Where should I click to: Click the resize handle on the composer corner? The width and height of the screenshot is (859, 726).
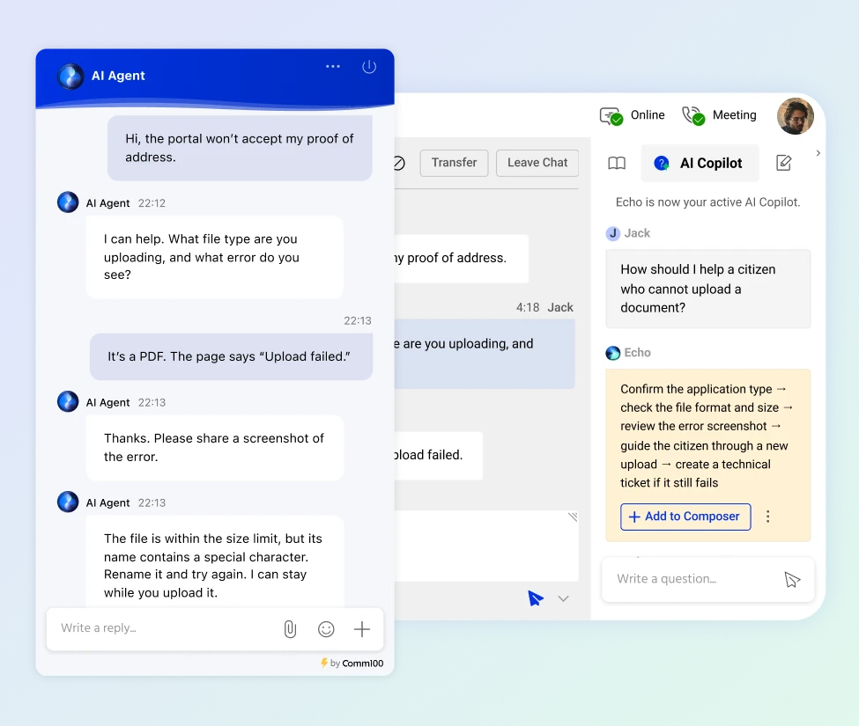pyautogui.click(x=573, y=517)
